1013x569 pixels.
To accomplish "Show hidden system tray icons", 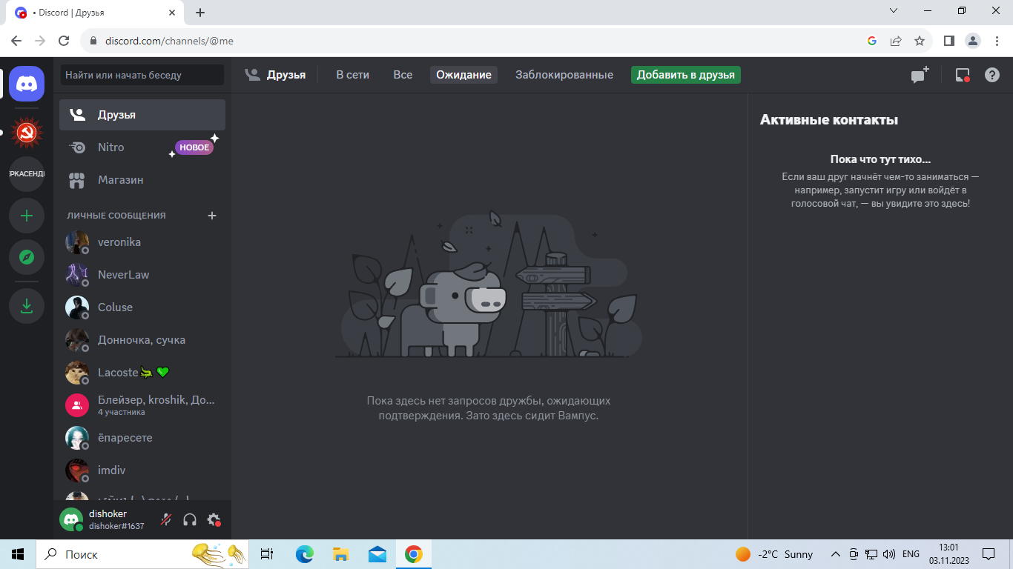I will tap(835, 554).
